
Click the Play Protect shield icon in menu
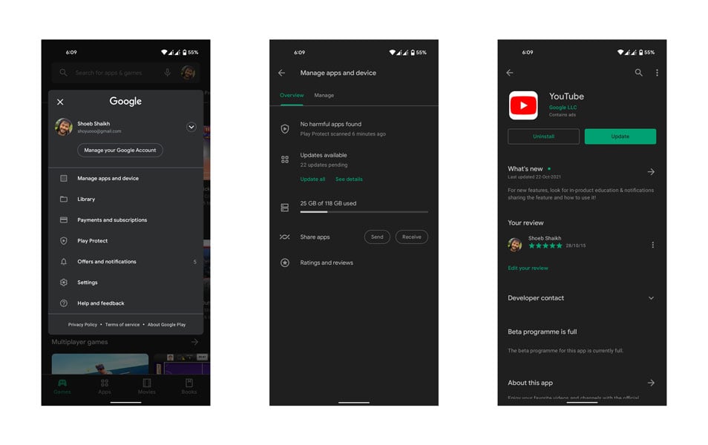coord(64,240)
